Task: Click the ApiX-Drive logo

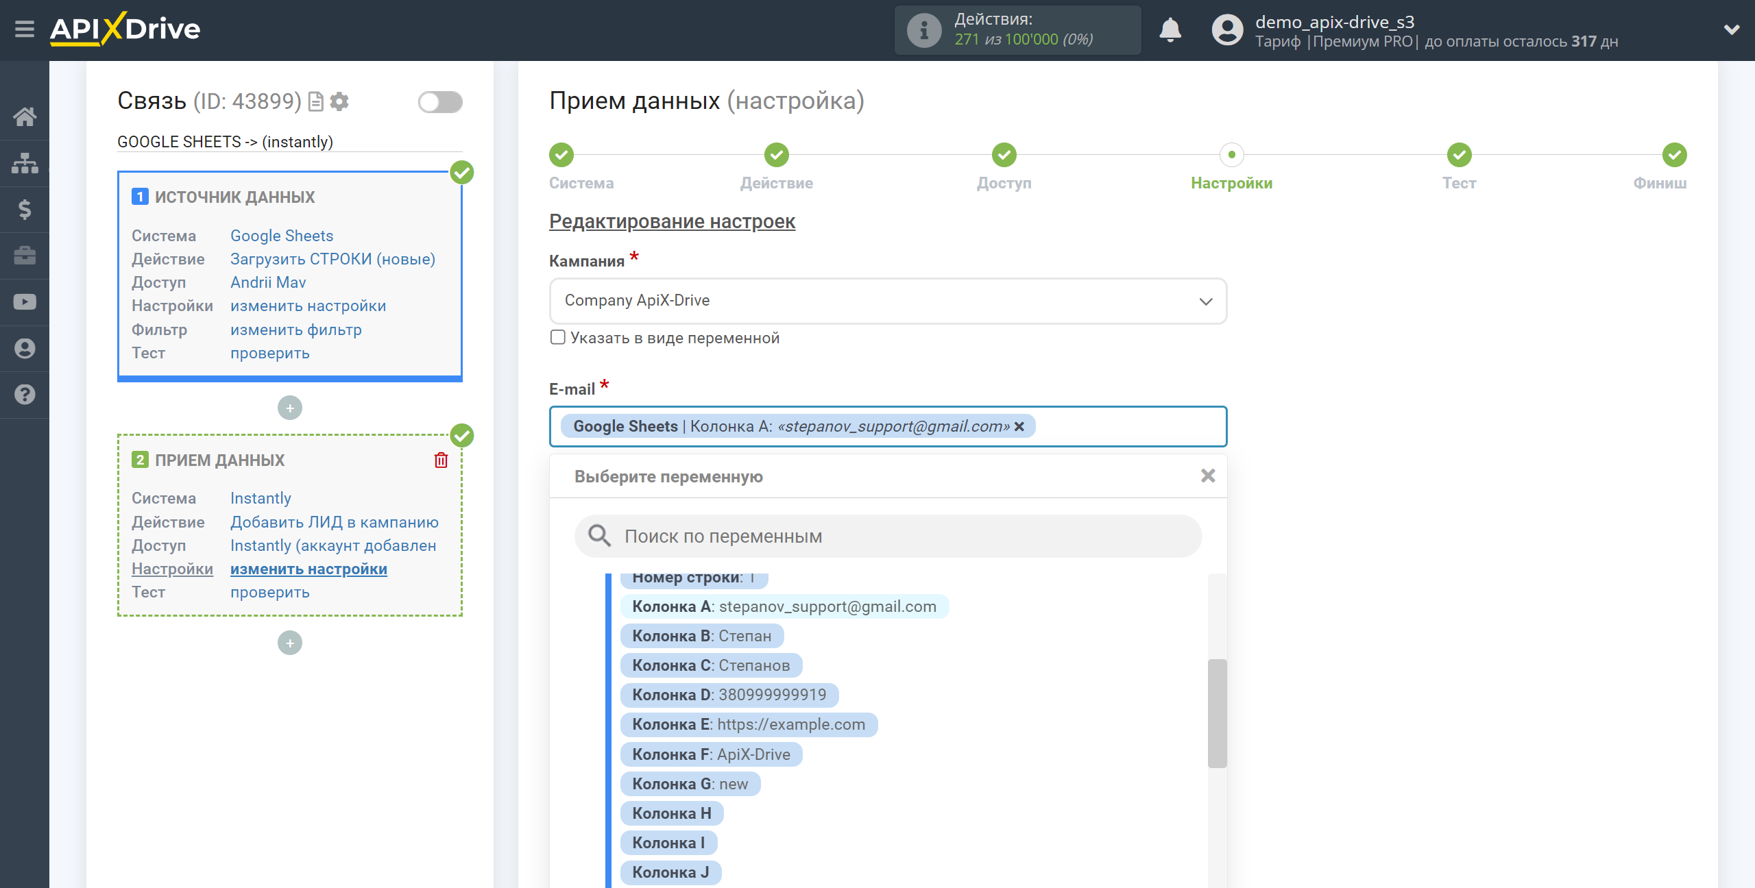Action: [x=125, y=29]
